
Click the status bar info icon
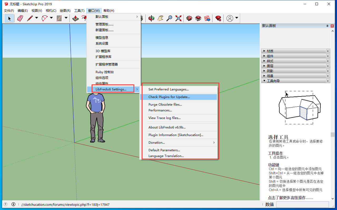click(13, 204)
